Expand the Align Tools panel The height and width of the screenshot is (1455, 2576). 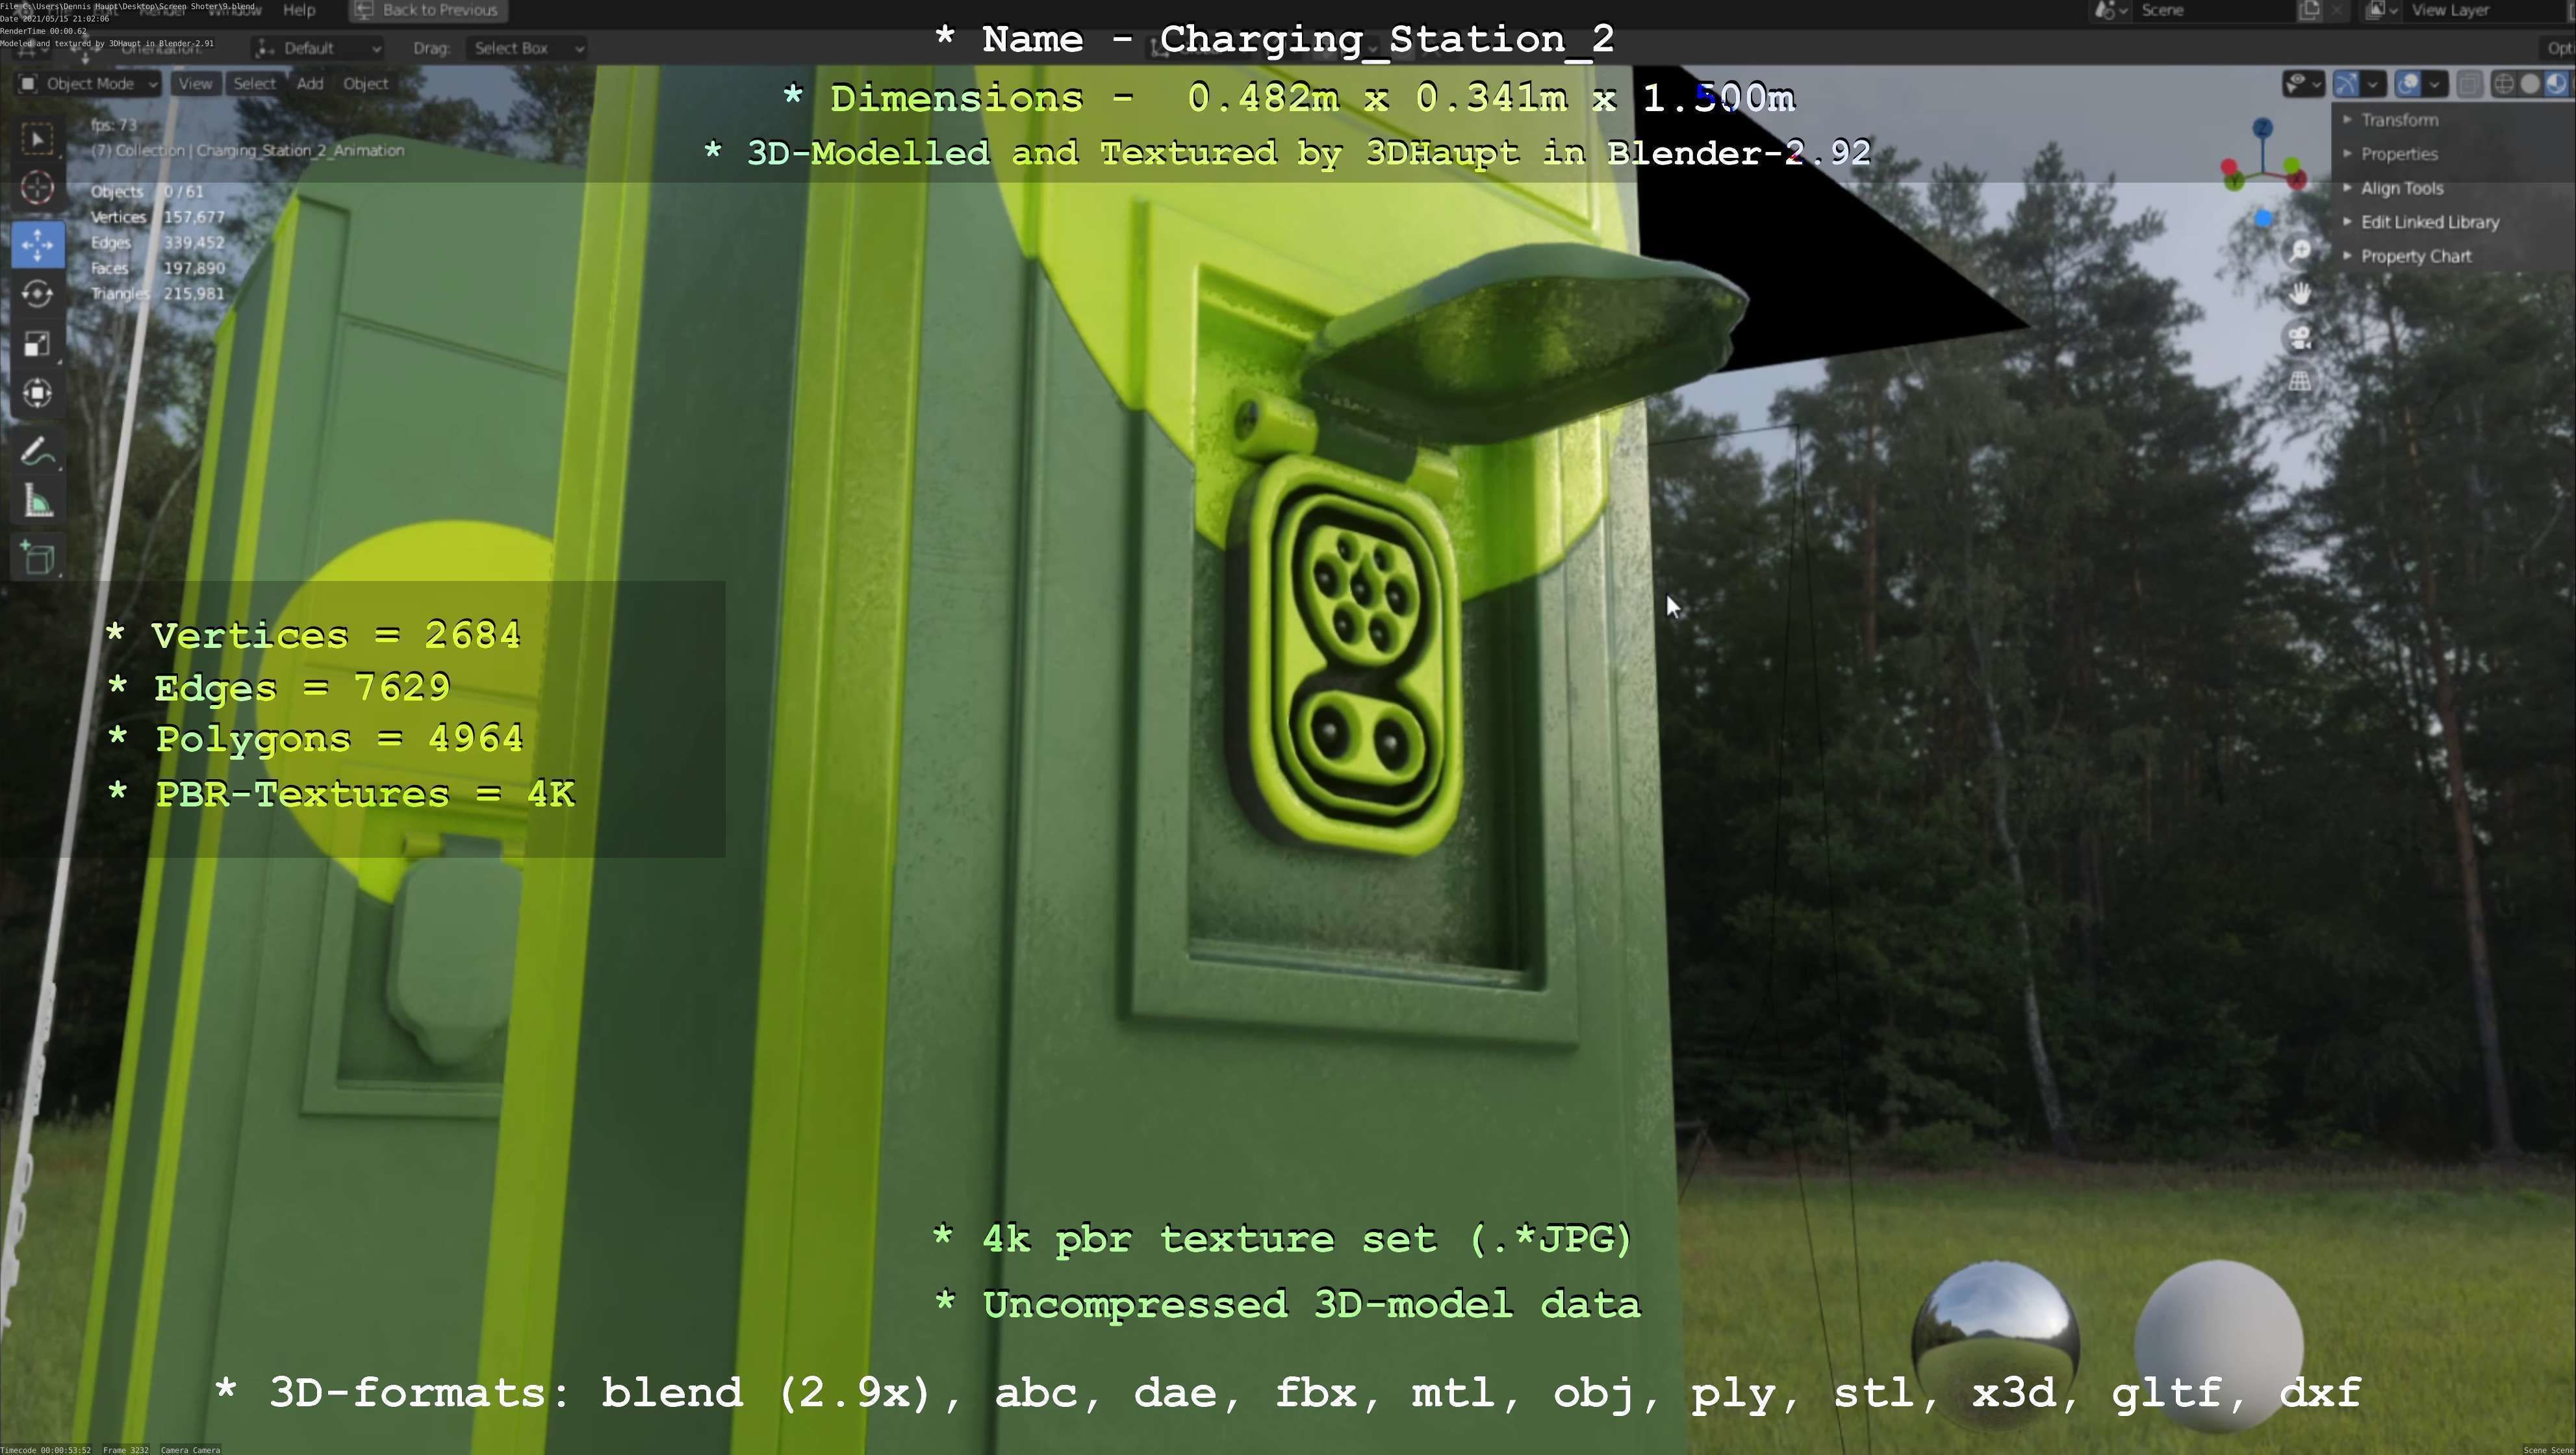pos(2401,188)
